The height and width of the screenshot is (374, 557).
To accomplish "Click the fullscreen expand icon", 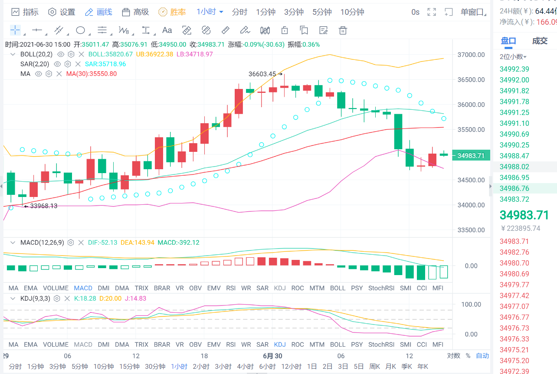I will (x=432, y=12).
